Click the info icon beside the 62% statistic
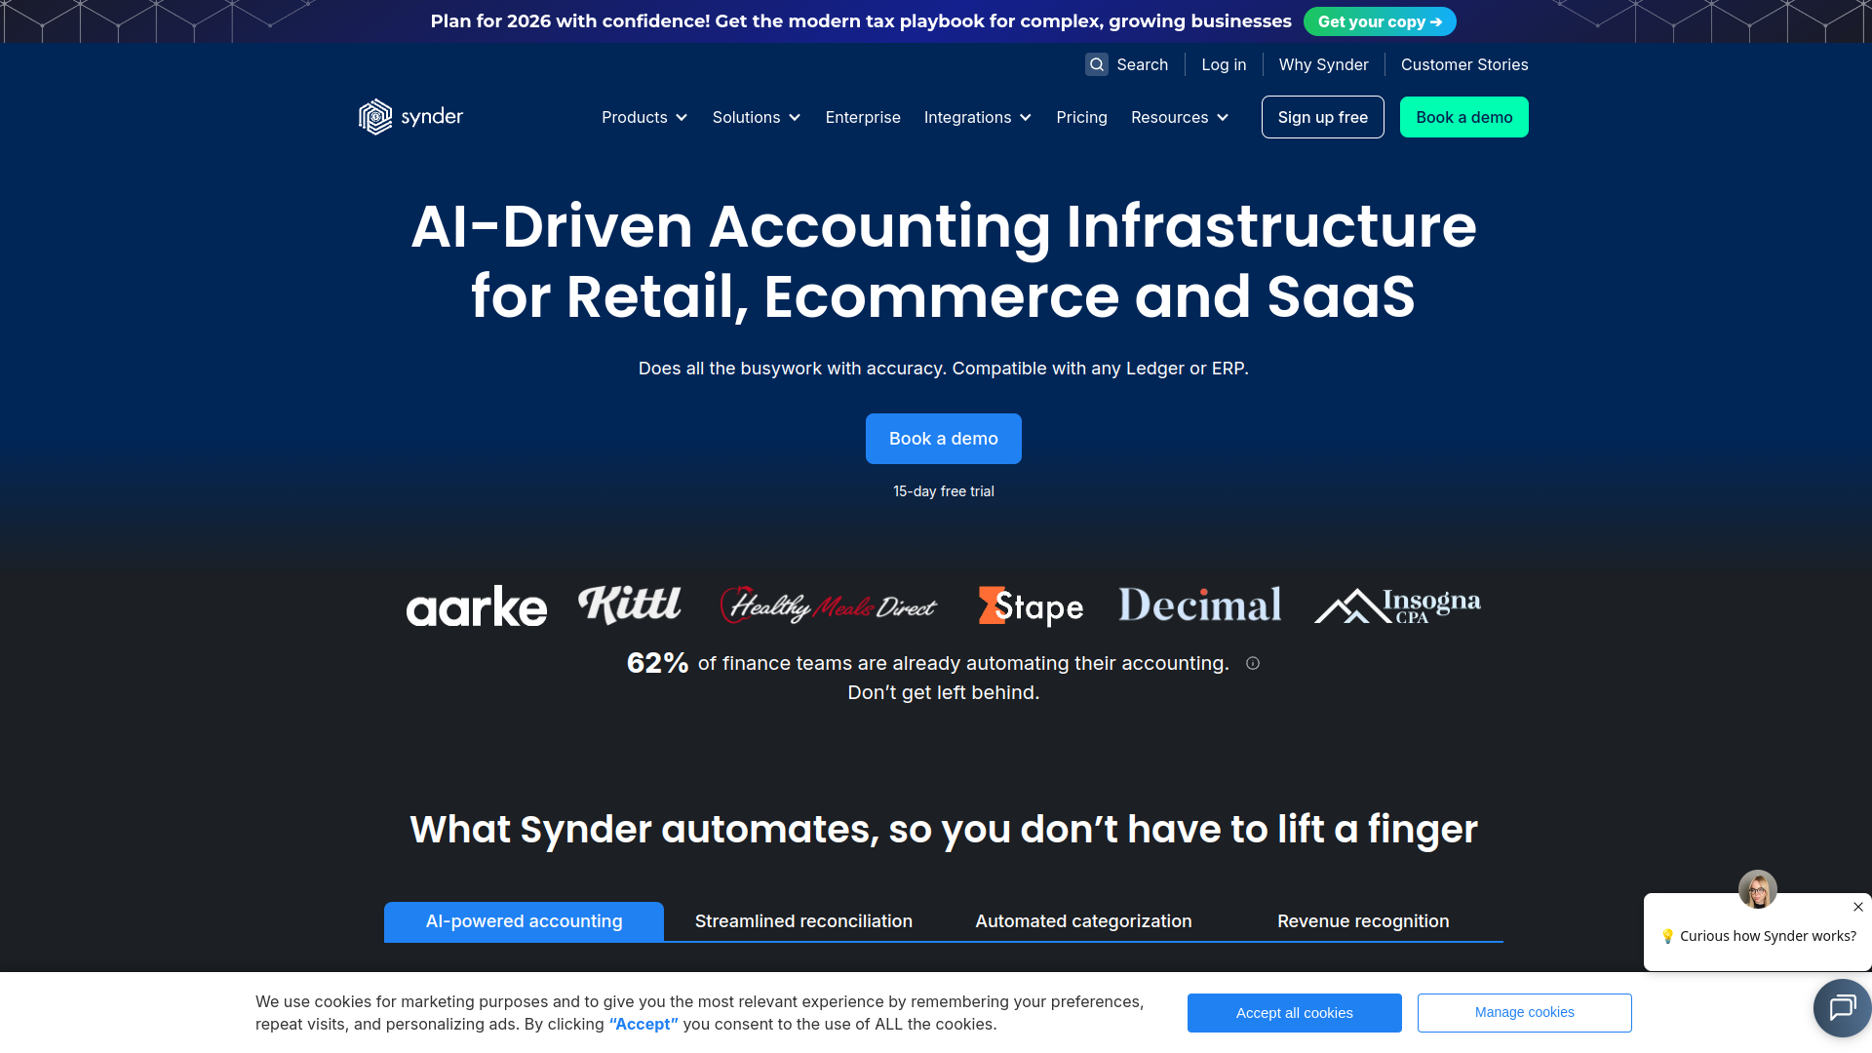The height and width of the screenshot is (1053, 1872). click(1253, 663)
